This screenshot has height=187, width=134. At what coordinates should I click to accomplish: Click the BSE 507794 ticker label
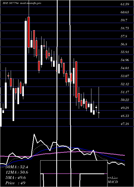coord(10,3)
